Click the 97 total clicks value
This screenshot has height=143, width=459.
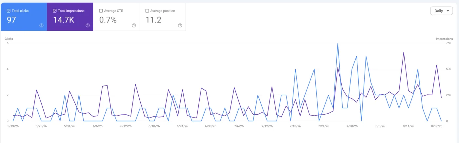(x=11, y=20)
